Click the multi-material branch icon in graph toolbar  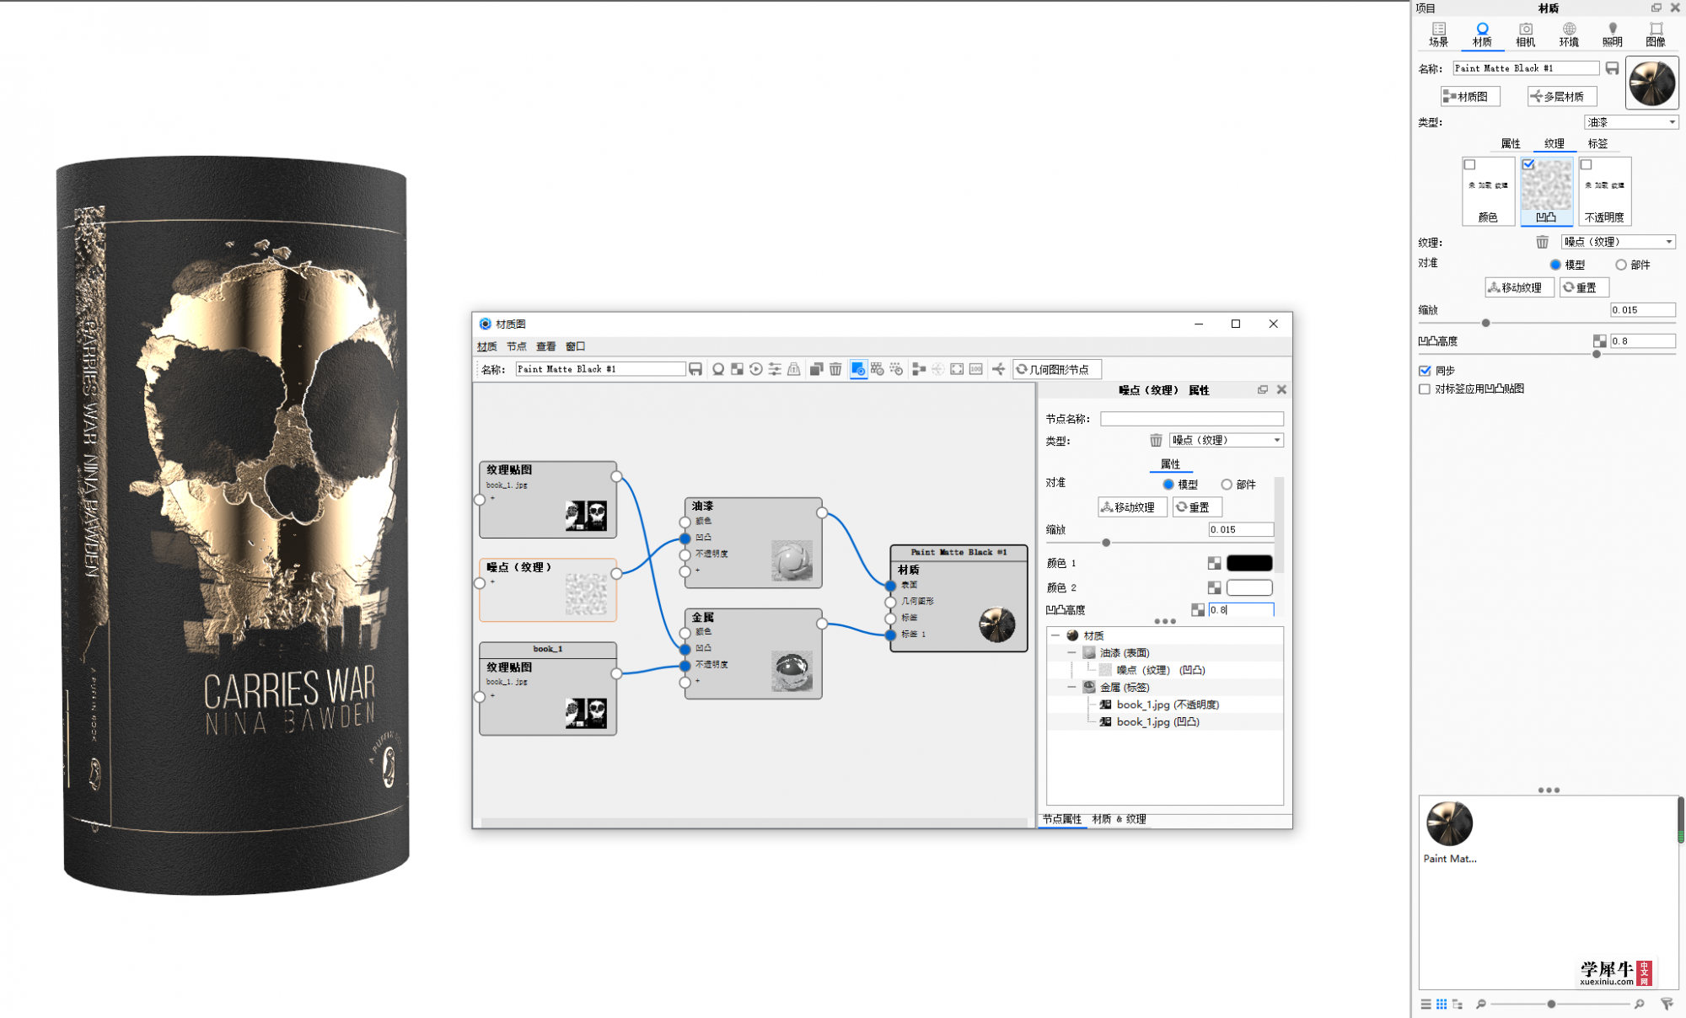click(x=999, y=369)
